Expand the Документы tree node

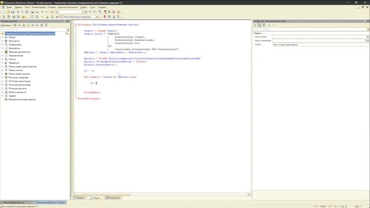point(2,48)
